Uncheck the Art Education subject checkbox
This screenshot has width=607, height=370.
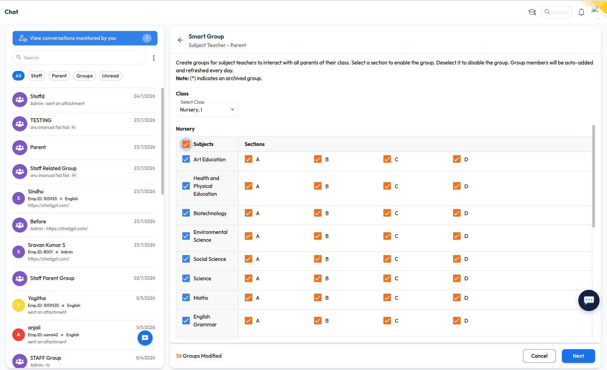click(x=186, y=159)
